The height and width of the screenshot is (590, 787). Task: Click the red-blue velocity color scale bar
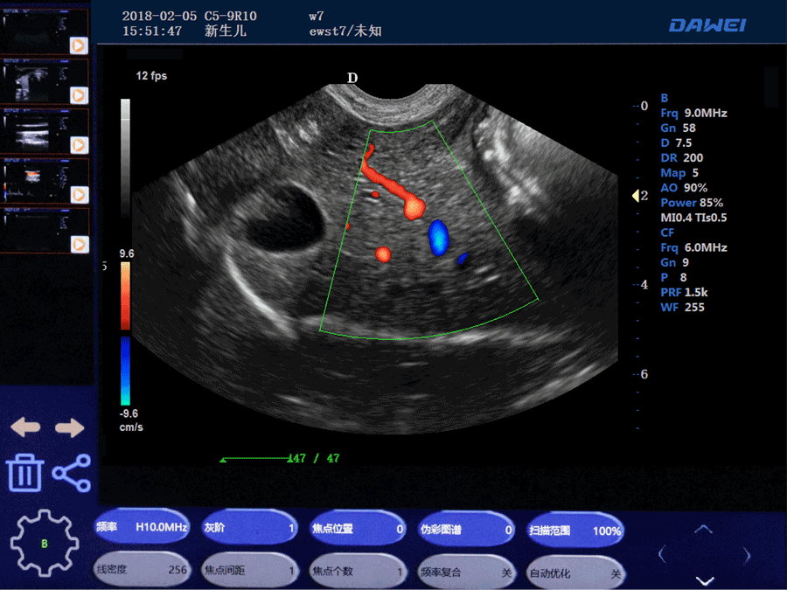coord(126,334)
